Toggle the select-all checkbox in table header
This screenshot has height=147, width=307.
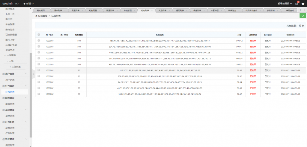point(39,34)
